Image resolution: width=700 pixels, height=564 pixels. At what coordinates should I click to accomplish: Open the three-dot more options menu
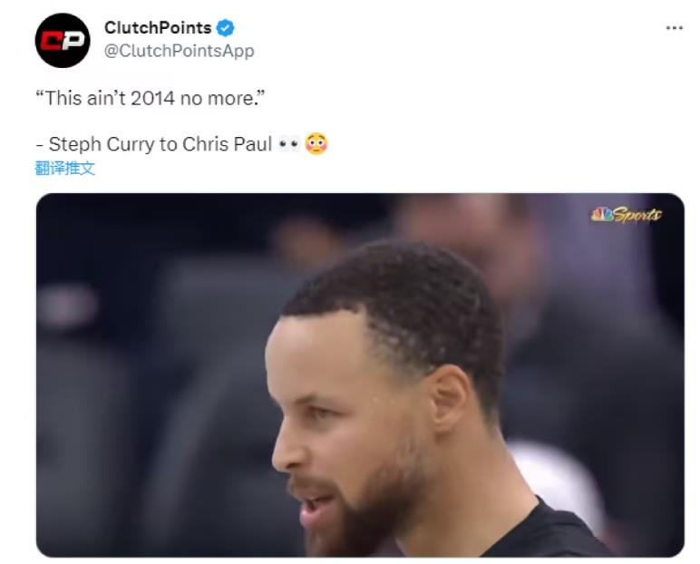[674, 28]
